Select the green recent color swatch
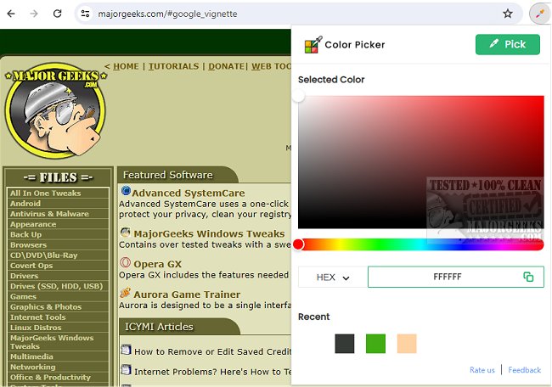Viewport: 552px width, 387px height. point(375,344)
